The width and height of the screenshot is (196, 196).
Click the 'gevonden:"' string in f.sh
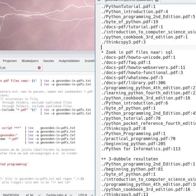click(9, 135)
